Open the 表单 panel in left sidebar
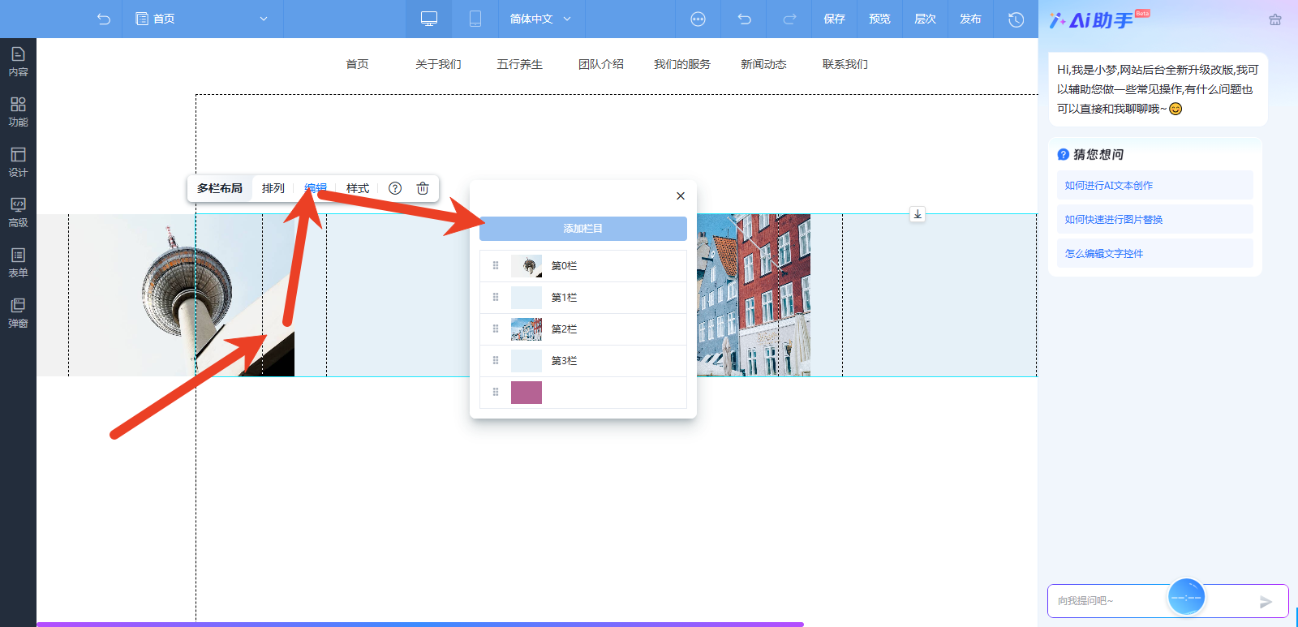1298x627 pixels. 18,263
